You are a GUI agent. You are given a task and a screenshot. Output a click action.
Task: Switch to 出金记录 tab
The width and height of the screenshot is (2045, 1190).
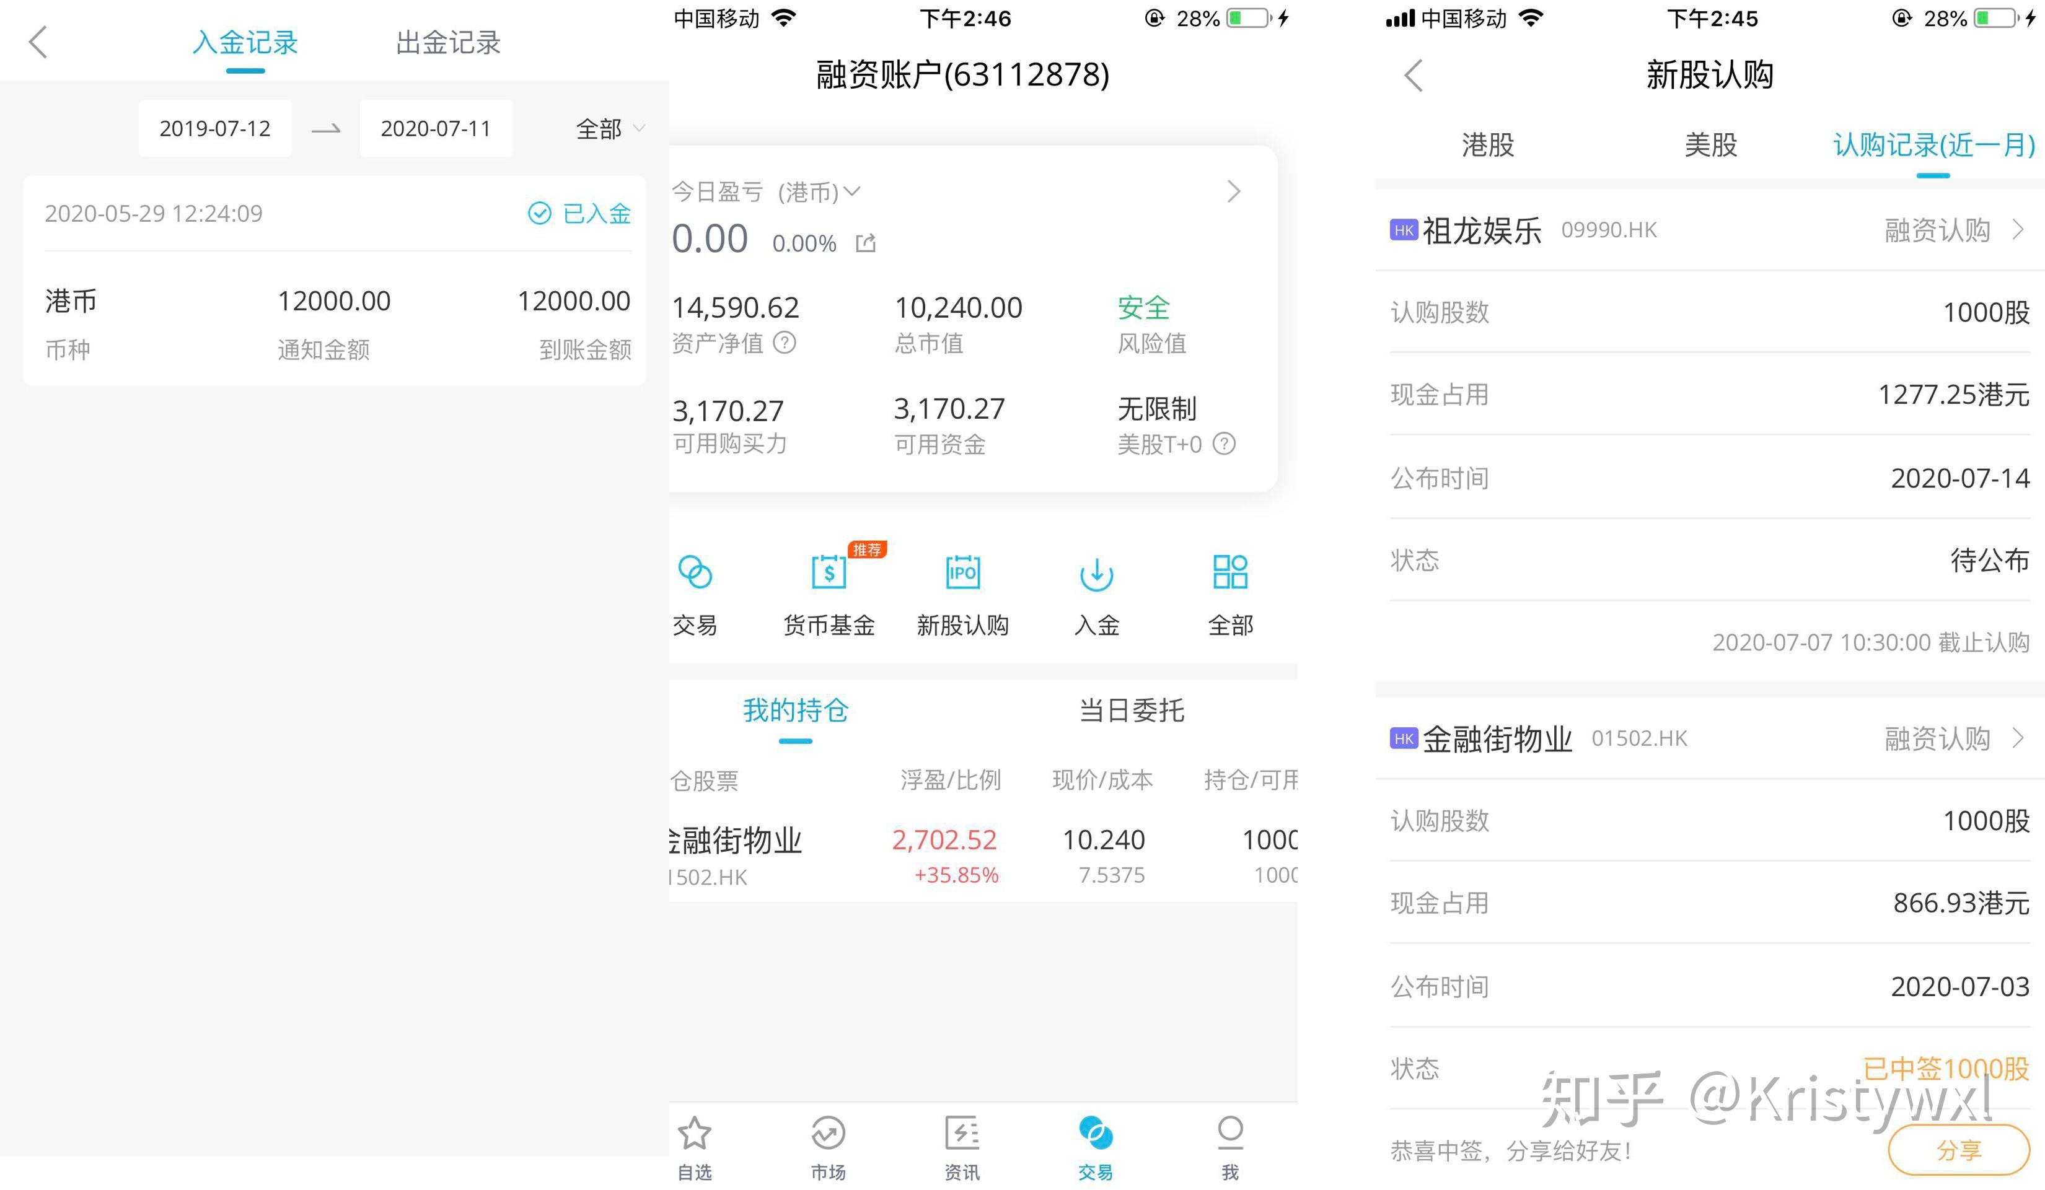click(448, 43)
